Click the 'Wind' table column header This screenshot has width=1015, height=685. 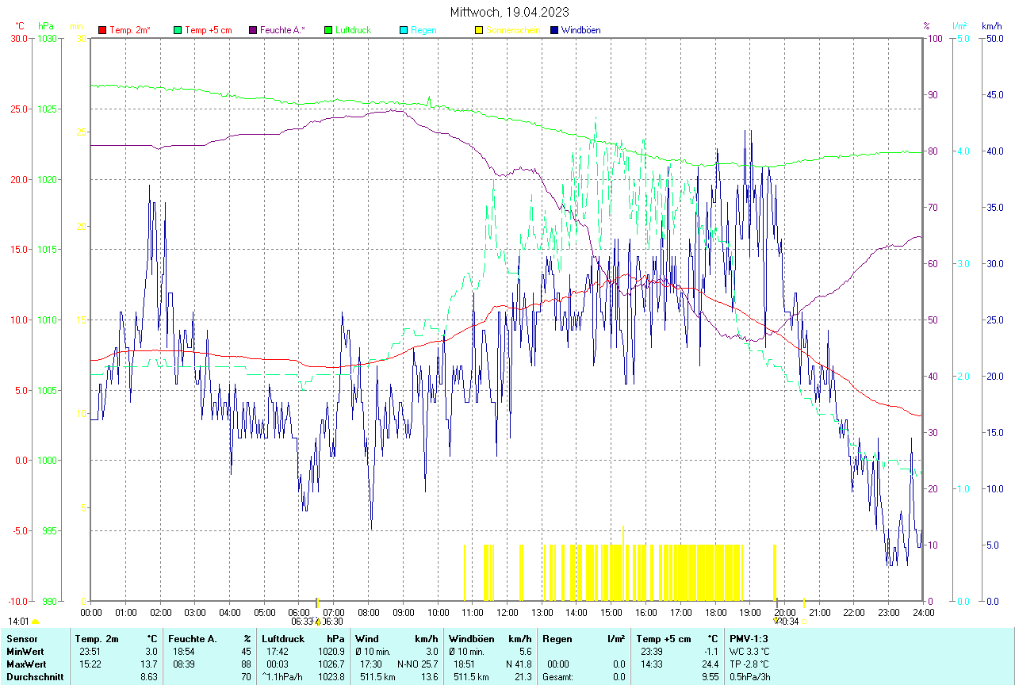(x=367, y=638)
